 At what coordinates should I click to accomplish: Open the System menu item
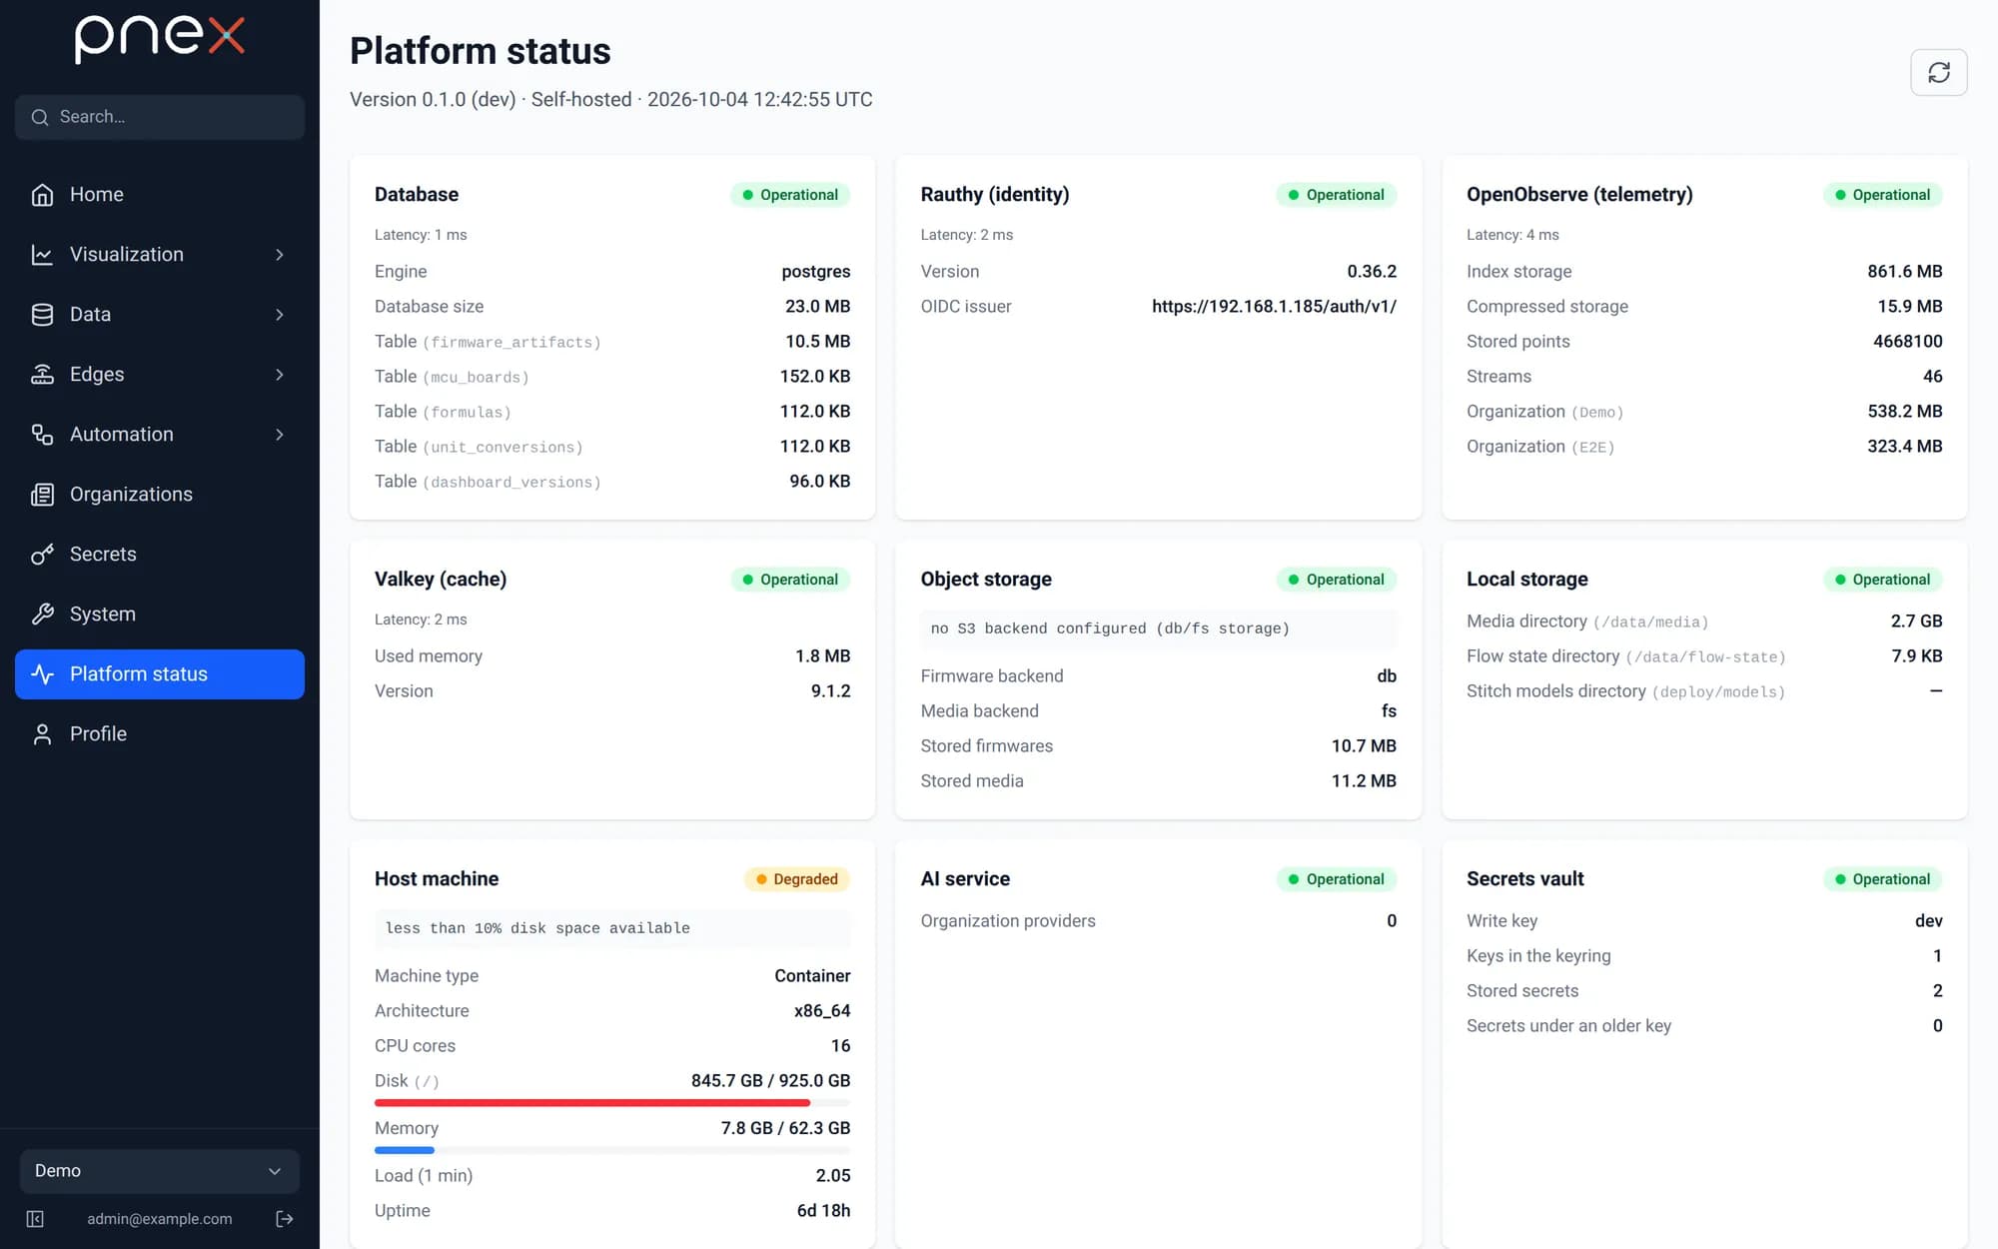coord(160,615)
